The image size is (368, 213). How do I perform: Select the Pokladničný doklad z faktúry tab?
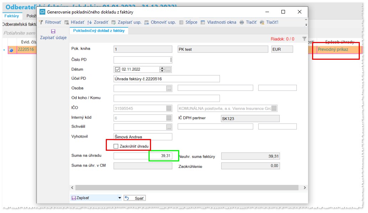(99, 31)
